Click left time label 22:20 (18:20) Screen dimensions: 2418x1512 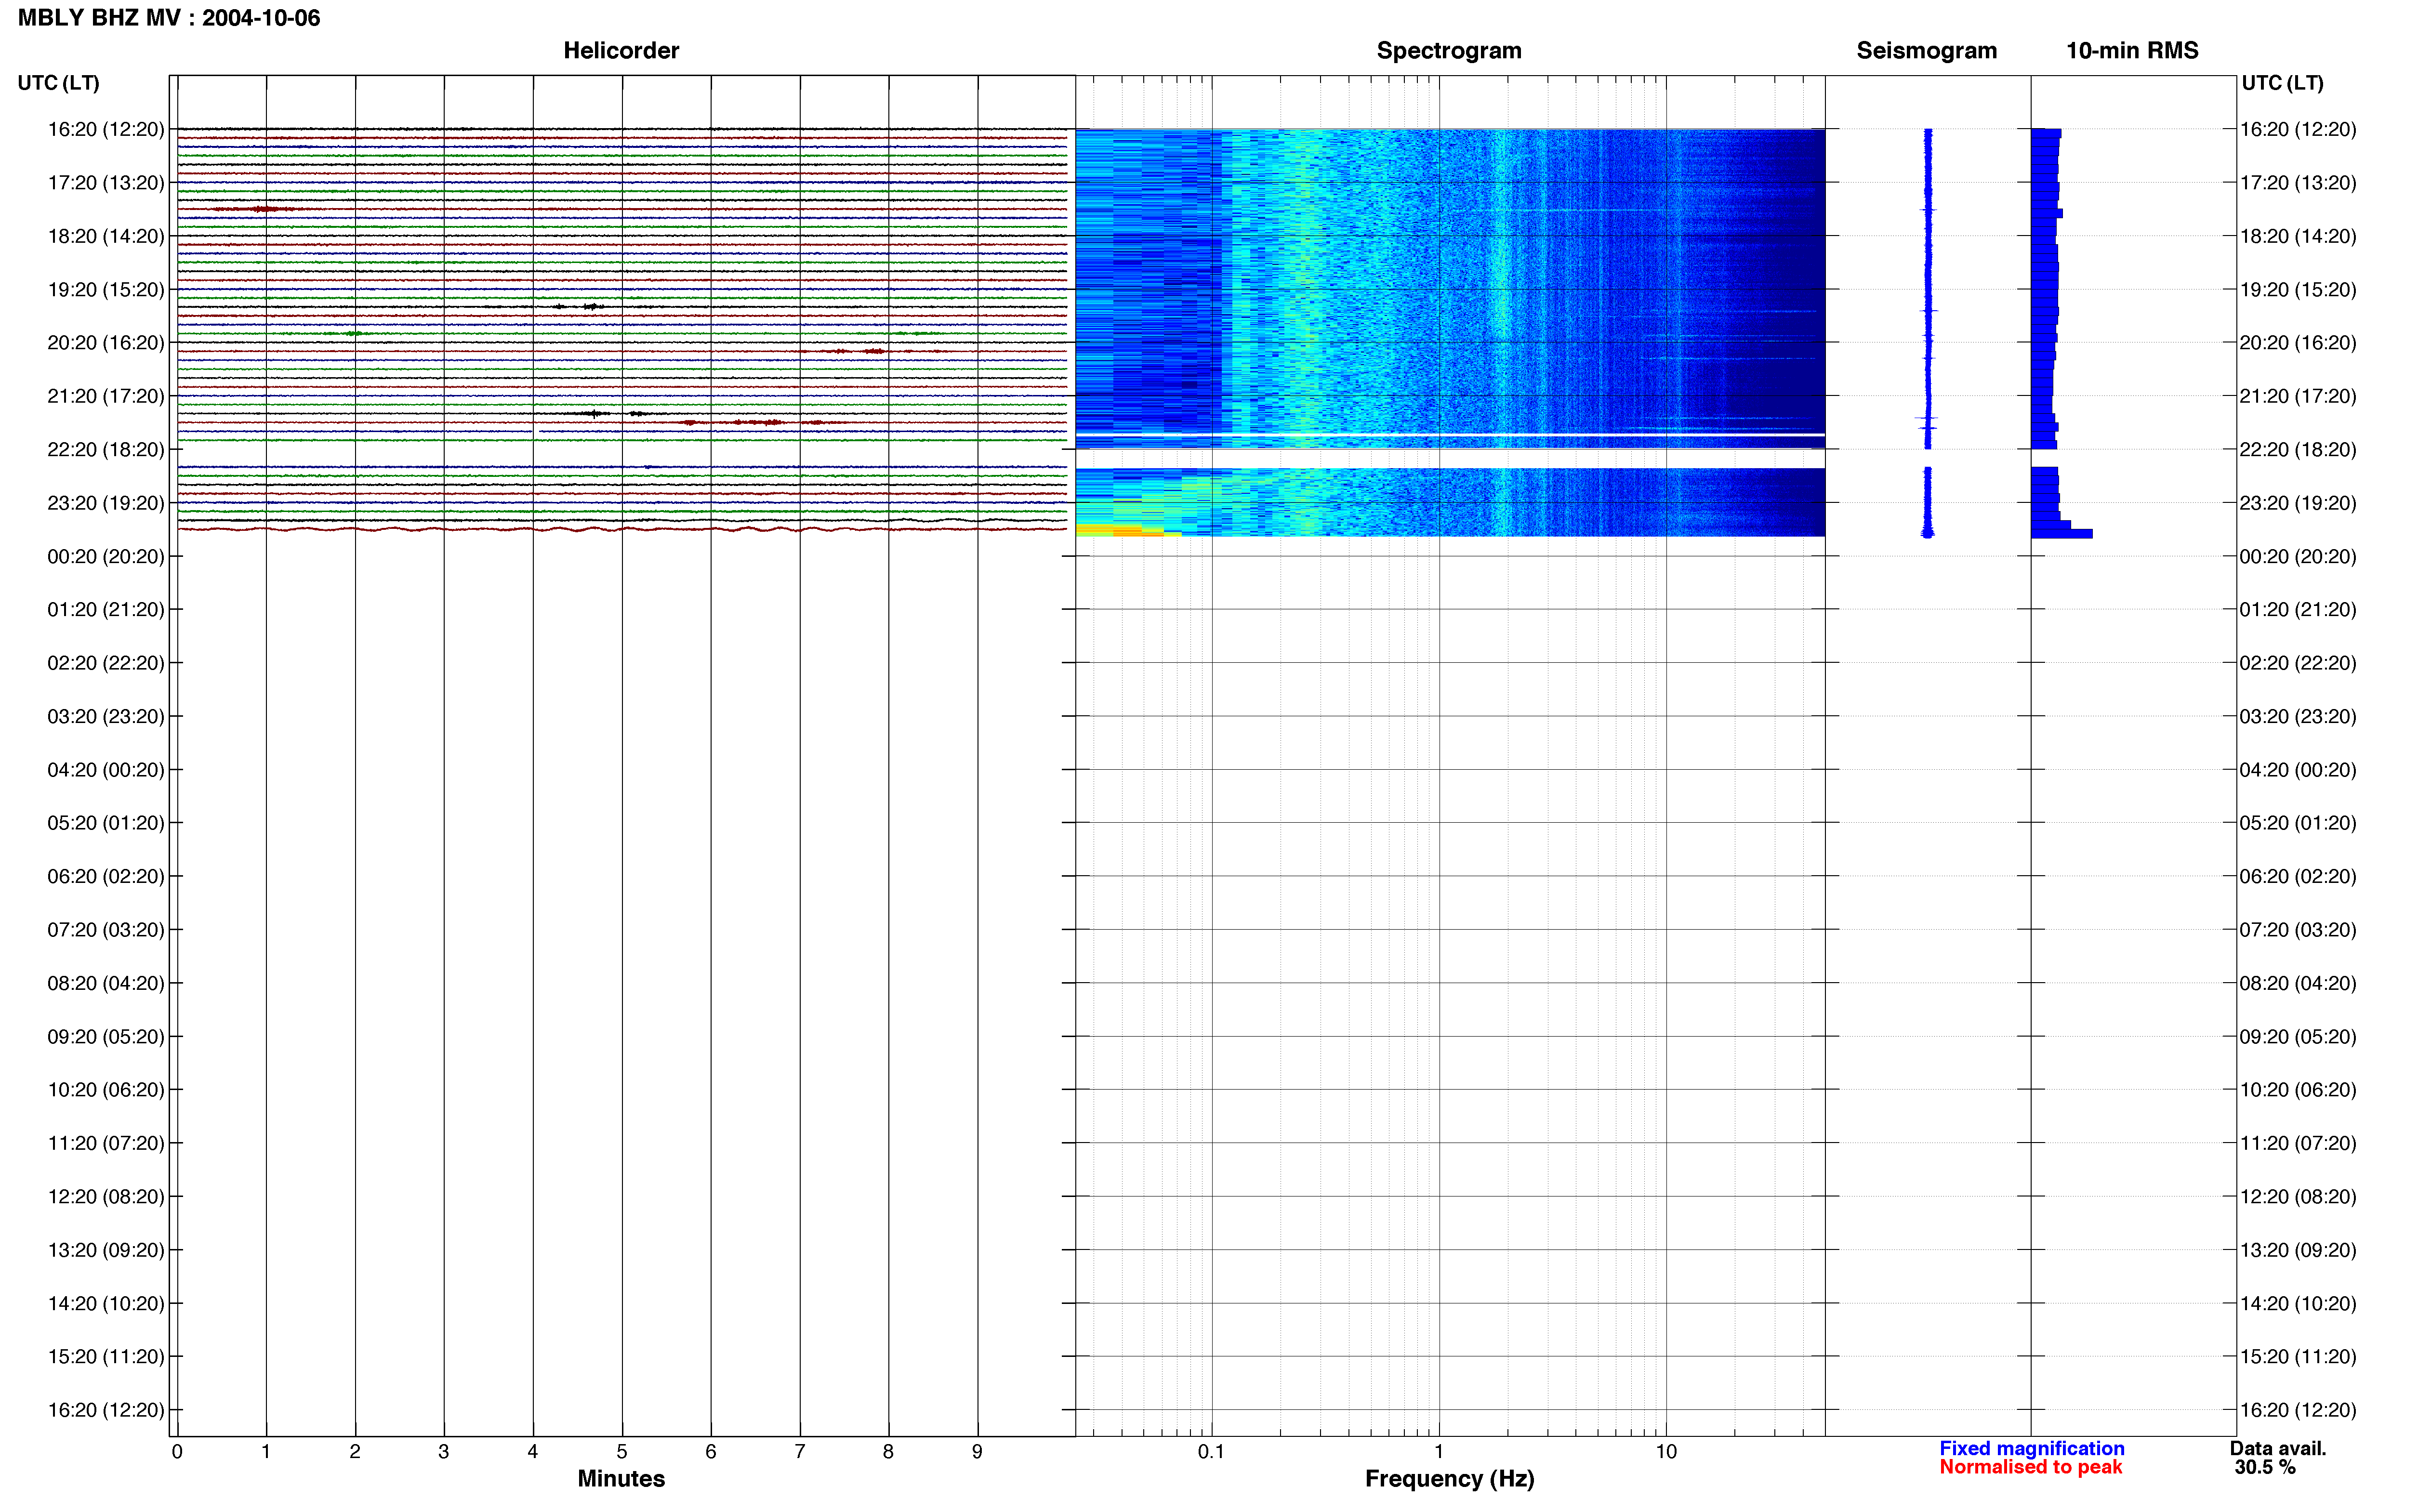(106, 449)
